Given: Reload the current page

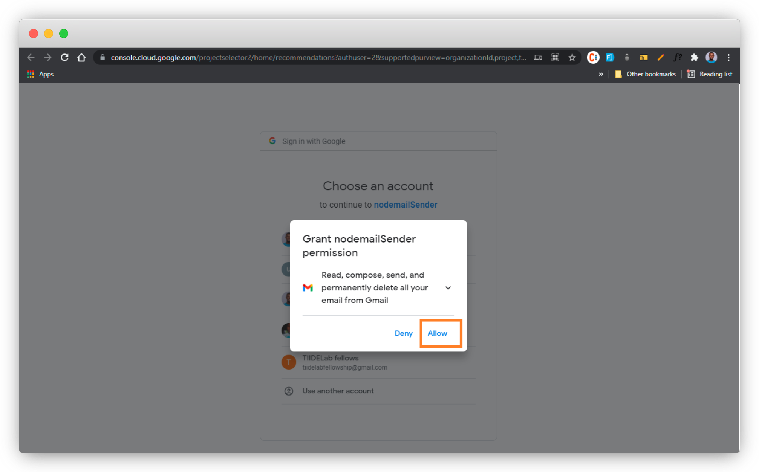Looking at the screenshot, I should point(64,57).
